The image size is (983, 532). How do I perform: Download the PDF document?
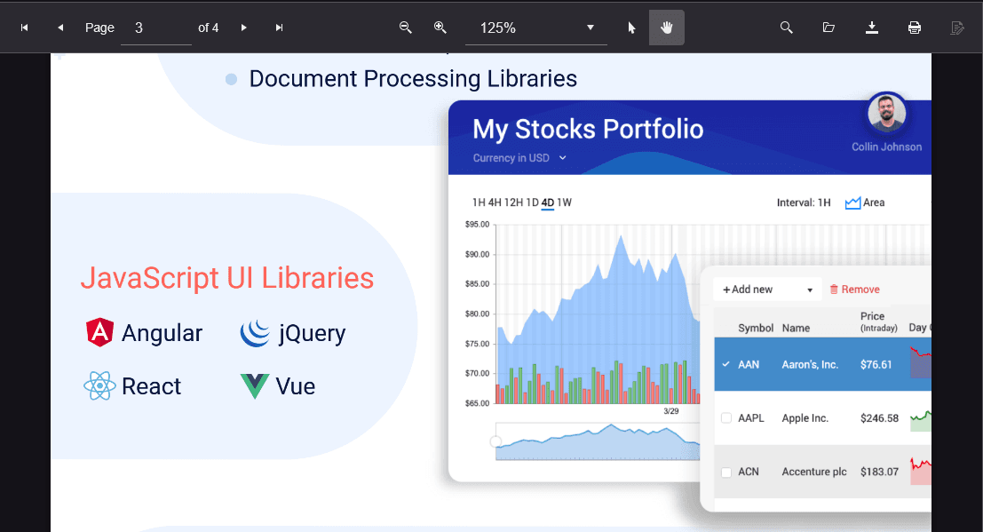[x=871, y=28]
